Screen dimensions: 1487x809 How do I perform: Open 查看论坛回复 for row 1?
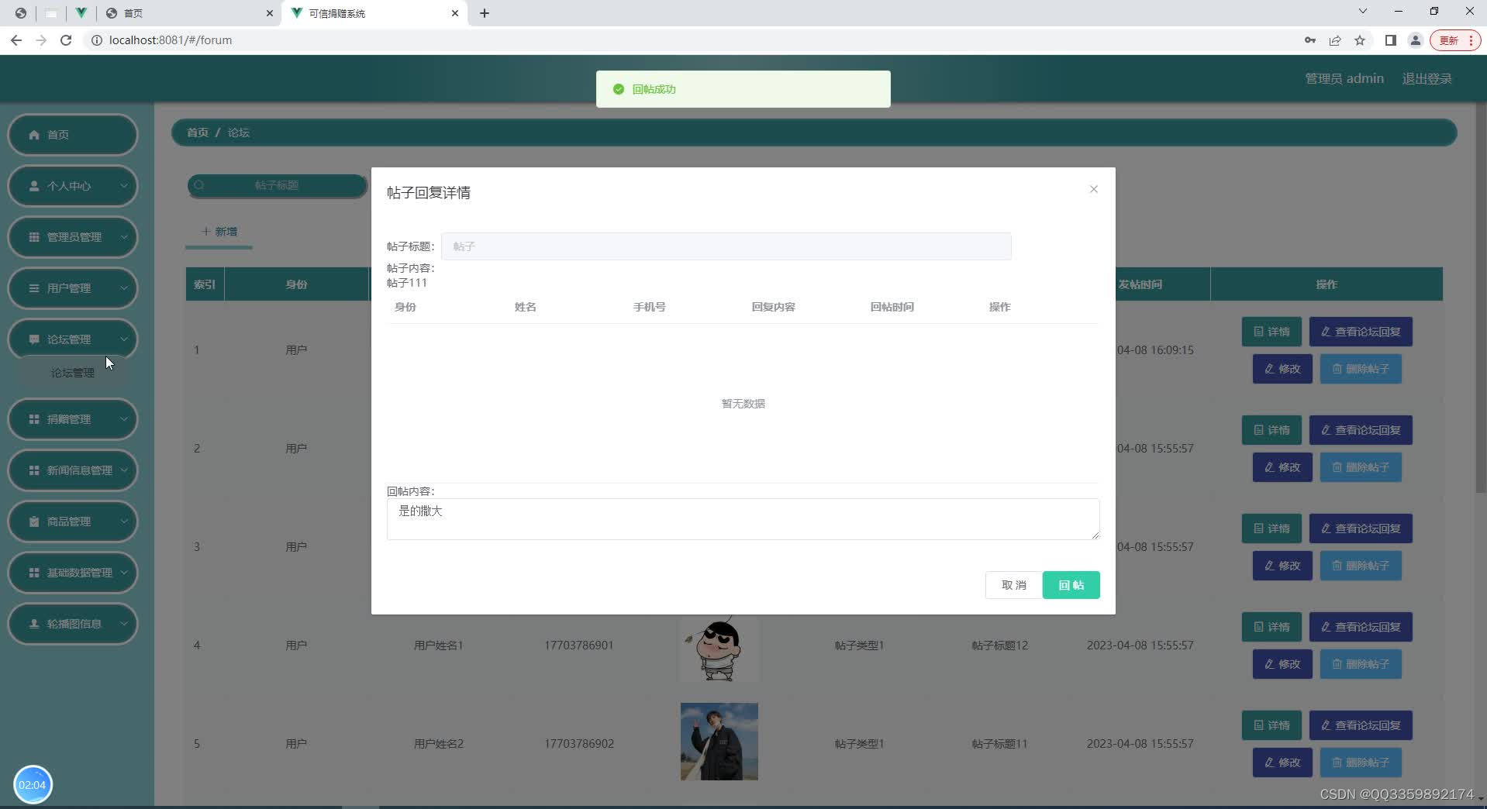tap(1361, 332)
